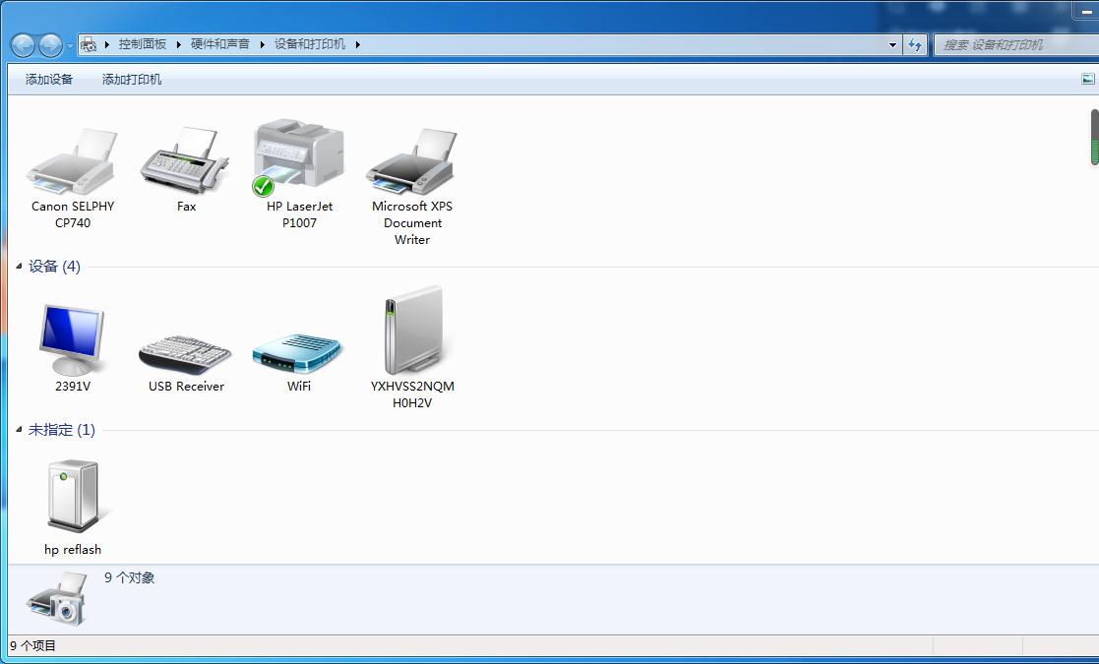Click 添加打印机 in the toolbar
This screenshot has height=664, width=1099.
click(132, 79)
